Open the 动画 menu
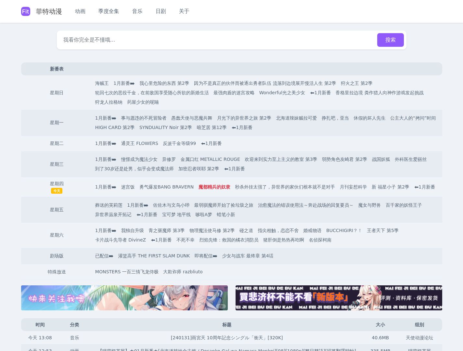Viewport: 463px width, 351px height. click(x=80, y=11)
